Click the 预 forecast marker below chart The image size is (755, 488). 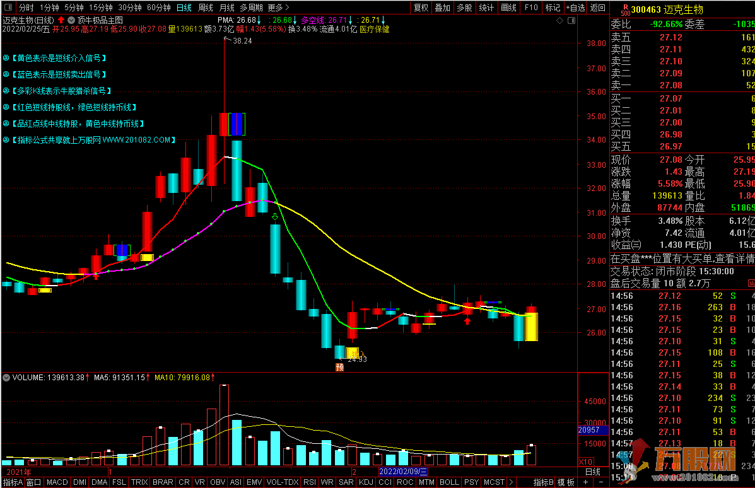339,367
